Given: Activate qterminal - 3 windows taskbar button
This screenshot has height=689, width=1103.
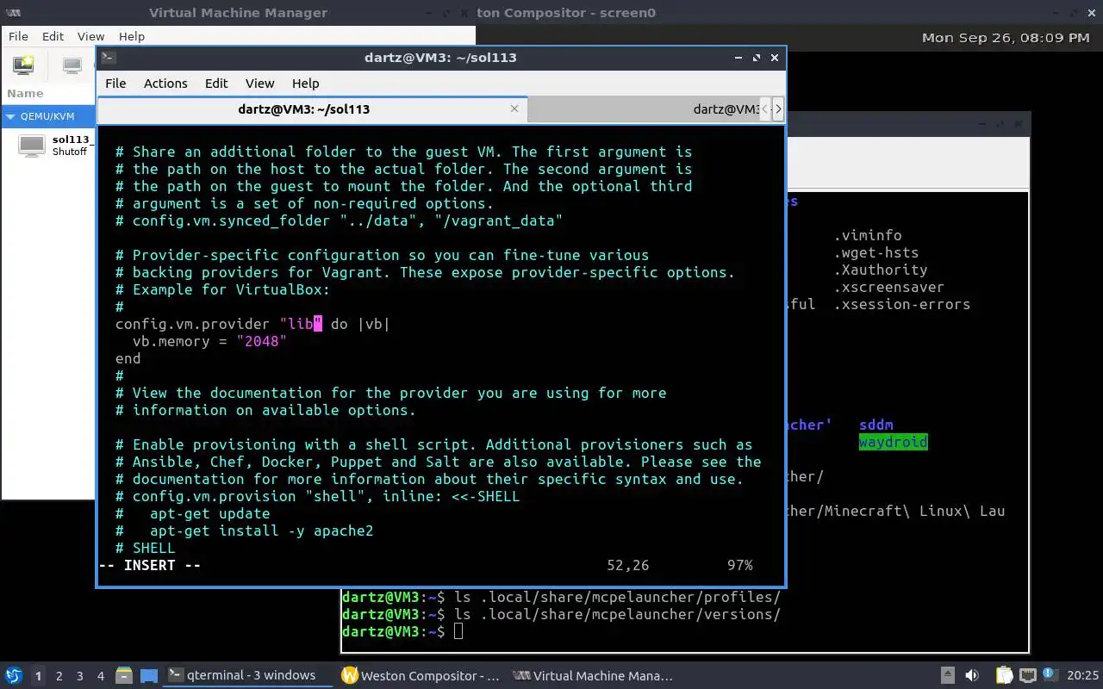Looking at the screenshot, I should tap(248, 675).
